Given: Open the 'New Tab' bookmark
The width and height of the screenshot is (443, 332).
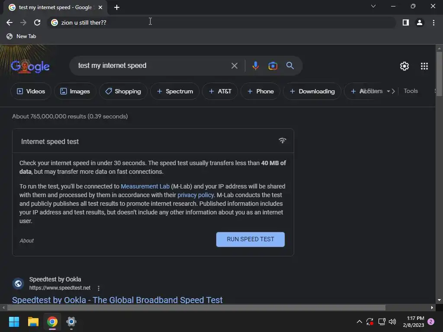Looking at the screenshot, I should coord(21,36).
